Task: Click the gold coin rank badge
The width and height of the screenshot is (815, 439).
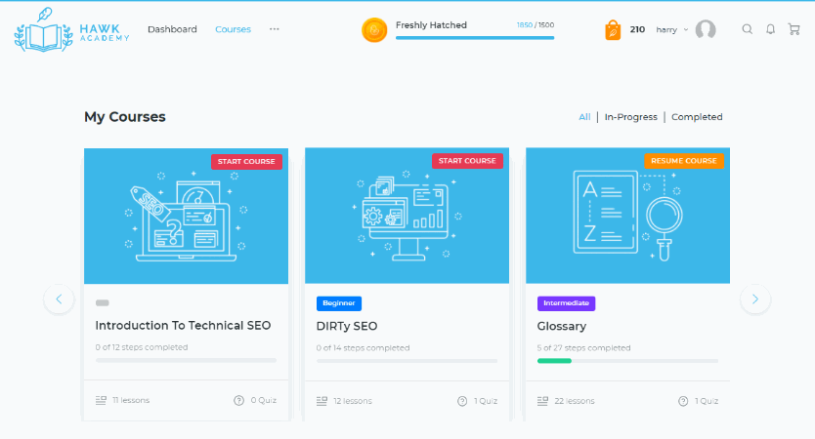Action: (x=374, y=30)
